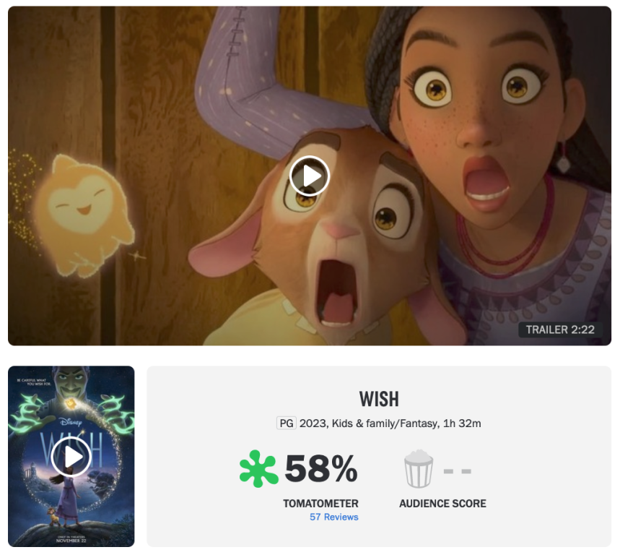Click the tagline text at the poster top
Image resolution: width=620 pixels, height=555 pixels.
click(34, 382)
